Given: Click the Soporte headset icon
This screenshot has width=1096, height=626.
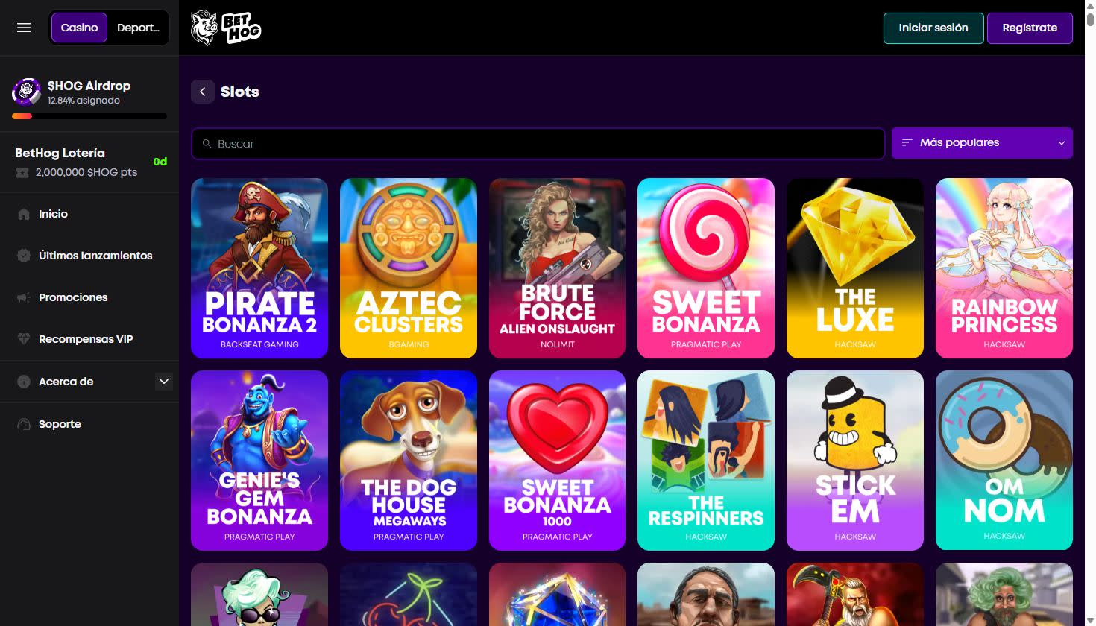Looking at the screenshot, I should click(24, 424).
